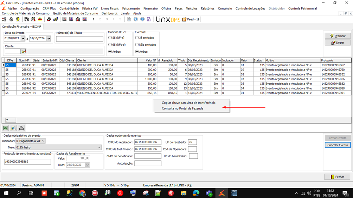Select the 55 (NF-e) model option
Image resolution: width=353 pixels, height=198 pixels.
[x=110, y=38]
